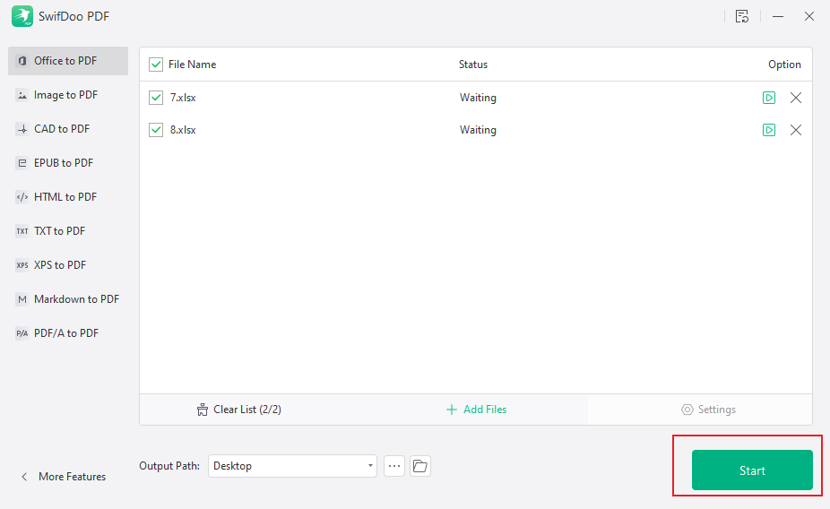Uncheck the 7.xlsx file checkbox

156,98
